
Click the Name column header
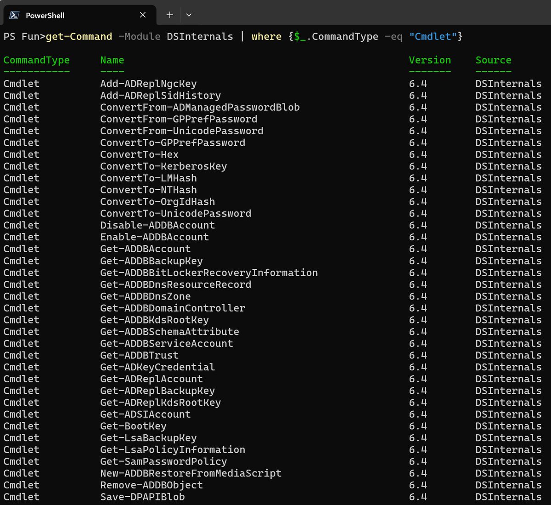pos(112,60)
